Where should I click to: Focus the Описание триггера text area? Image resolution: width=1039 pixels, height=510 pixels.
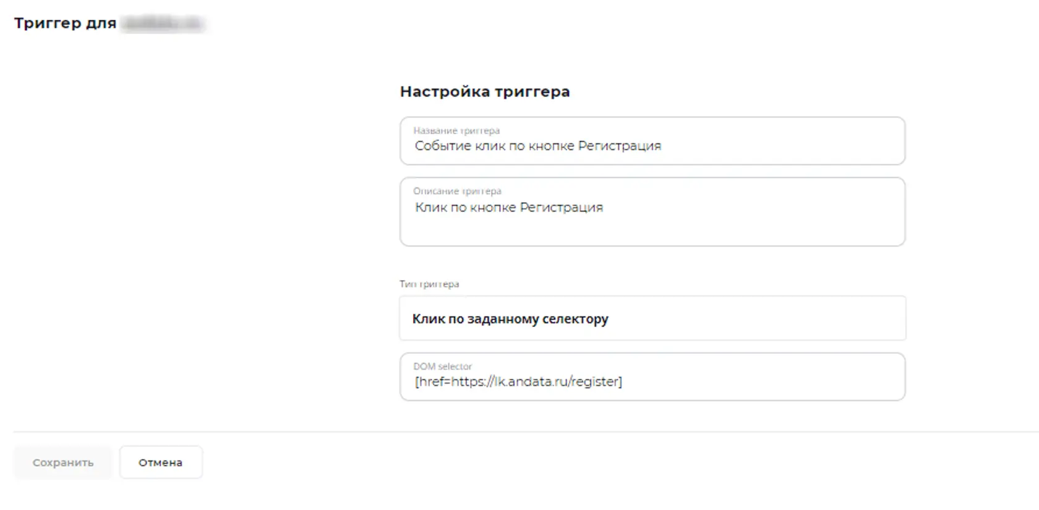(652, 212)
